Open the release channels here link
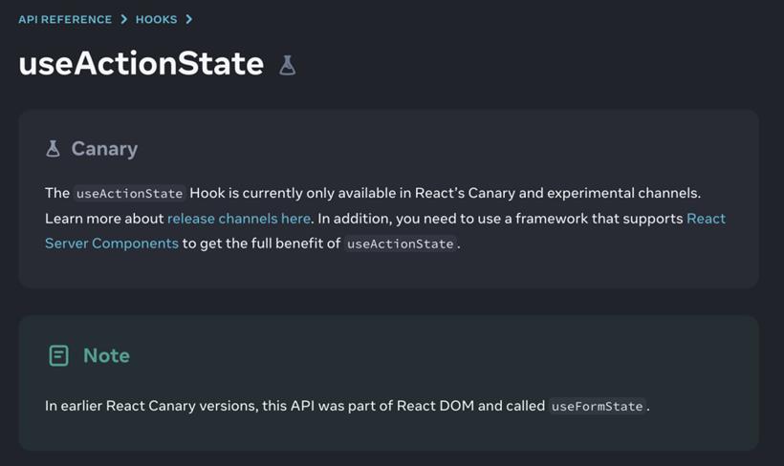The width and height of the screenshot is (784, 466). [x=238, y=219]
